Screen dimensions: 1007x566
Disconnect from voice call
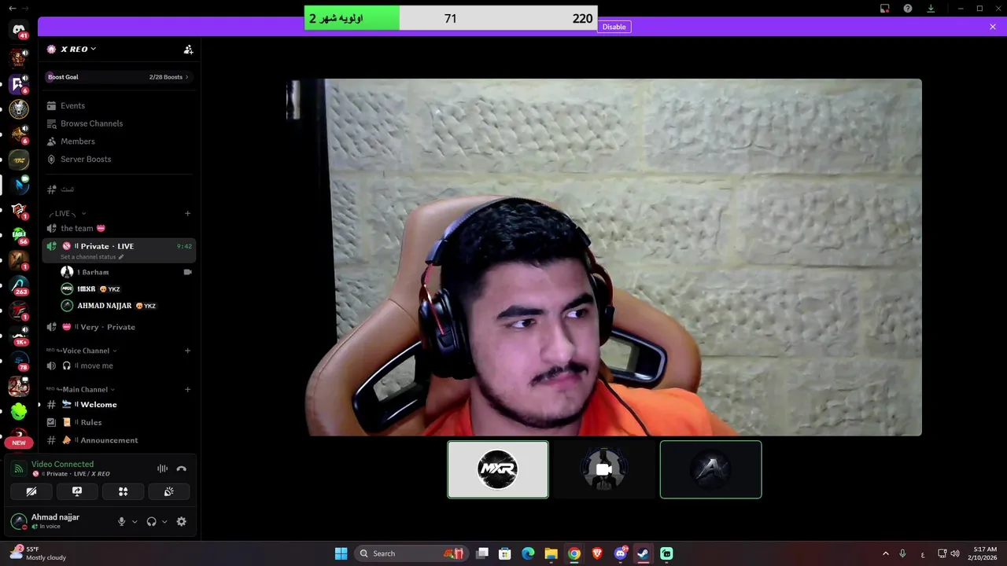tap(182, 469)
